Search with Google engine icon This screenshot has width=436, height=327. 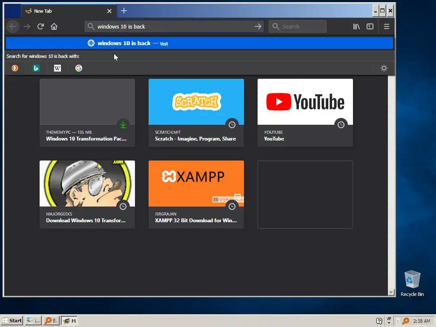point(79,68)
